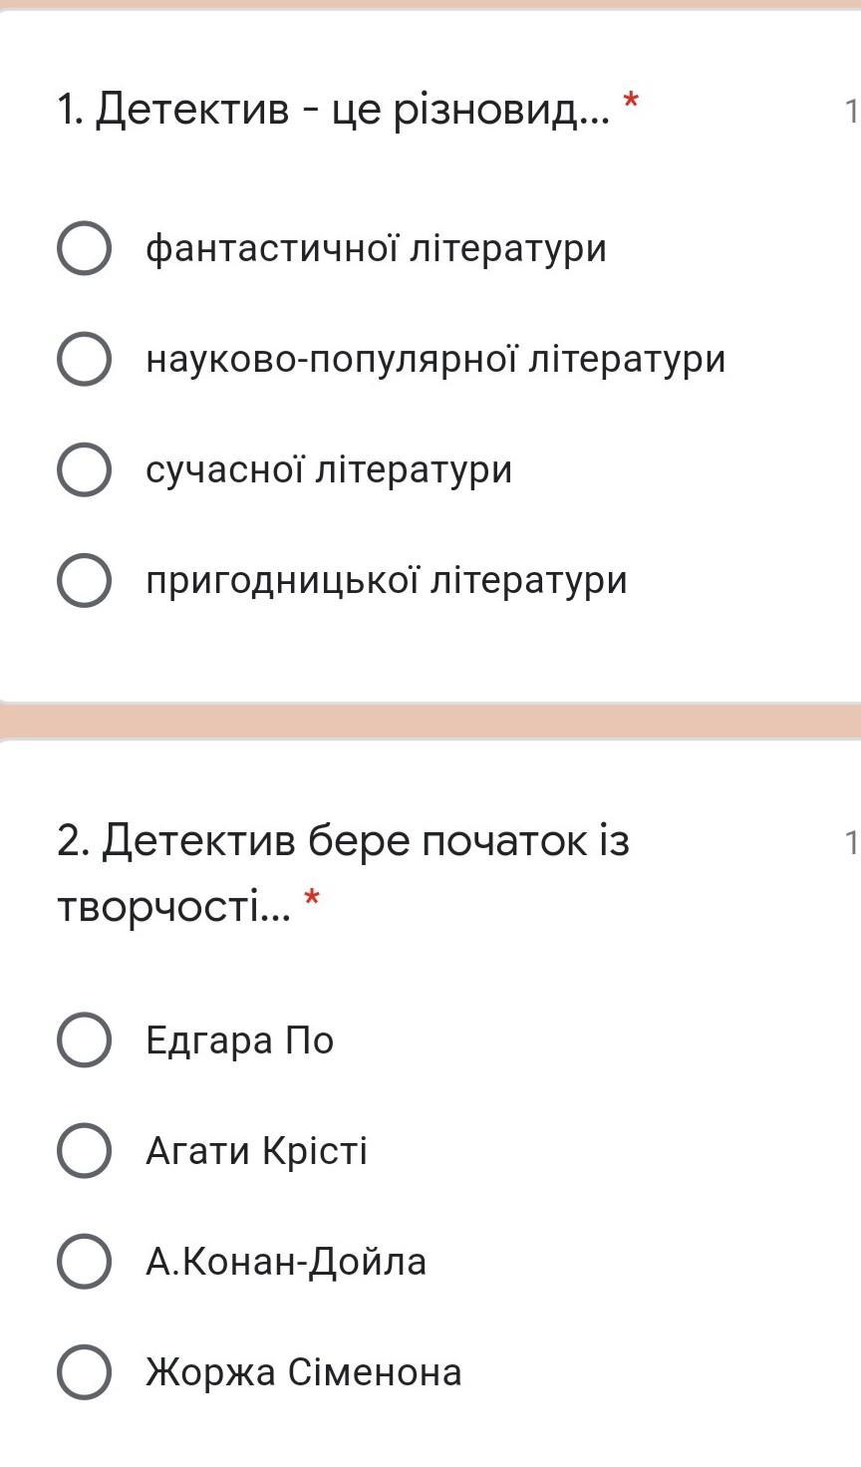Select the 'Едгара По' radio button
The width and height of the screenshot is (861, 1467).
pyautogui.click(x=84, y=1040)
